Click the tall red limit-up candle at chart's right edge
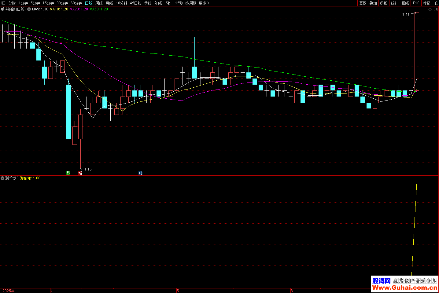439x293 pixels. [x=417, y=51]
